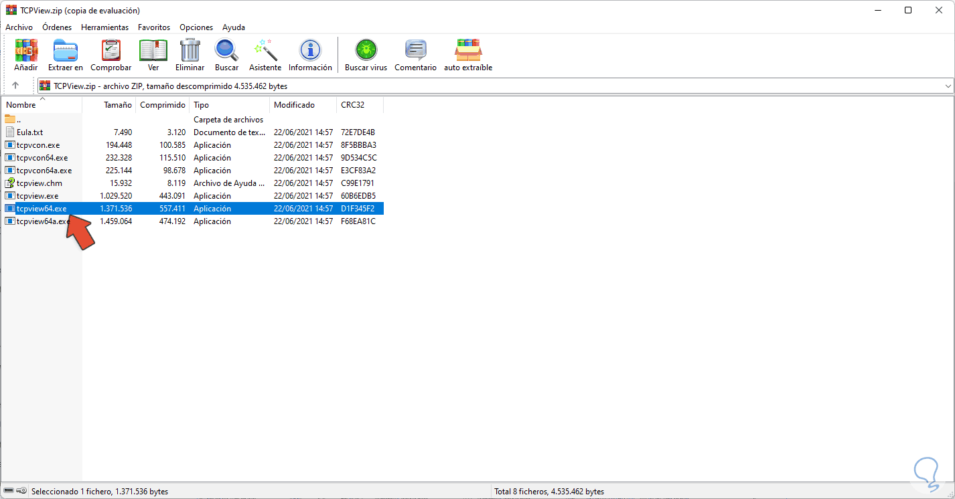This screenshot has width=955, height=499.
Task: Click the tcpvcon64.exe file icon
Action: tap(10, 158)
